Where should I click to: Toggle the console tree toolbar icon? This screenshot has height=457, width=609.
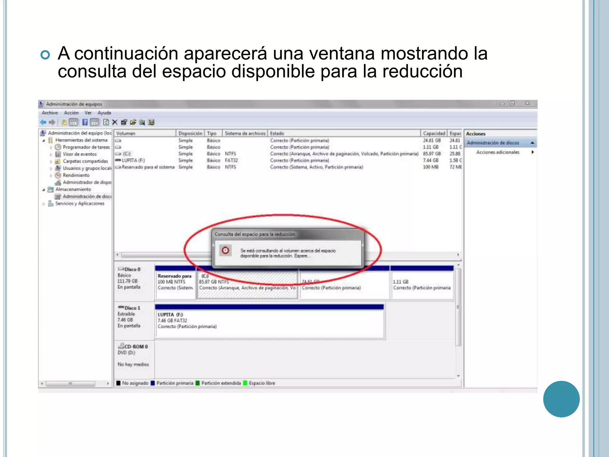(73, 122)
